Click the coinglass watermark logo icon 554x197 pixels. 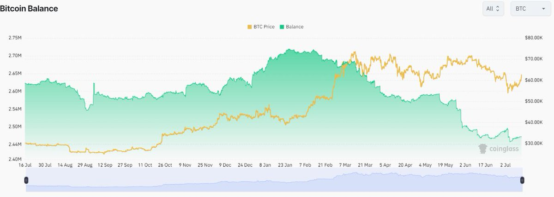[x=483, y=148]
